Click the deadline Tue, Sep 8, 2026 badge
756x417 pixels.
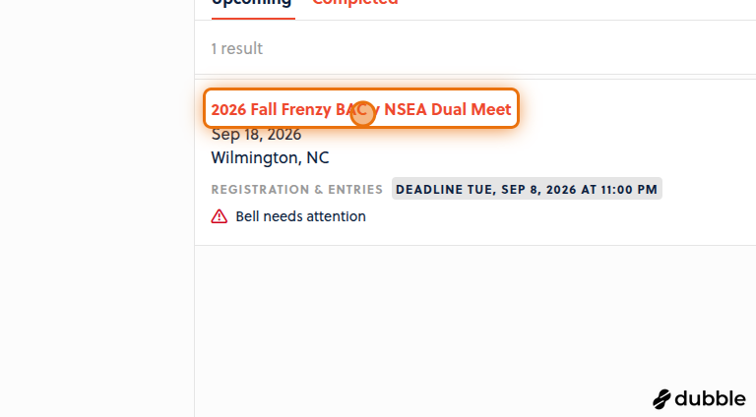point(527,189)
